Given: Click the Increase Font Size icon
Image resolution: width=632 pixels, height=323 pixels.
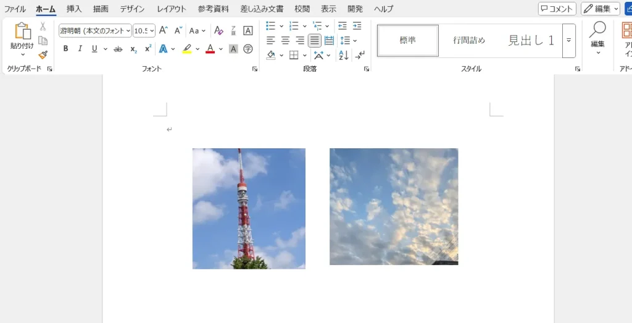Looking at the screenshot, I should tap(163, 30).
